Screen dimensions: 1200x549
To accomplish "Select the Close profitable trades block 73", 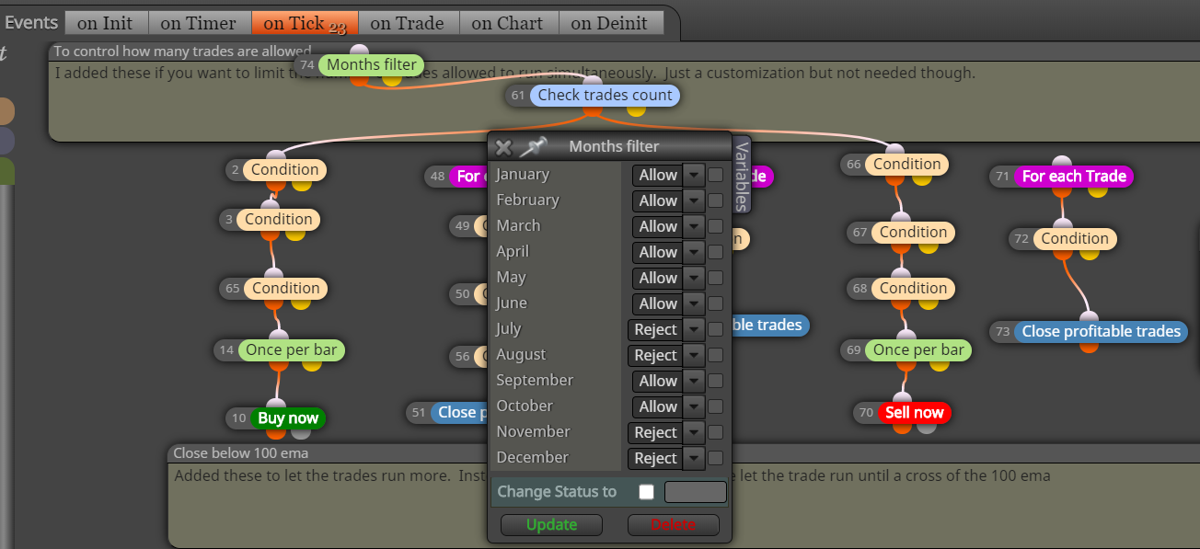I will 1101,331.
